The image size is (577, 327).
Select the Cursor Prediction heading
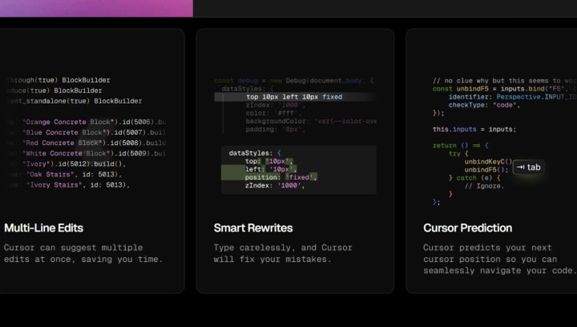(x=467, y=228)
